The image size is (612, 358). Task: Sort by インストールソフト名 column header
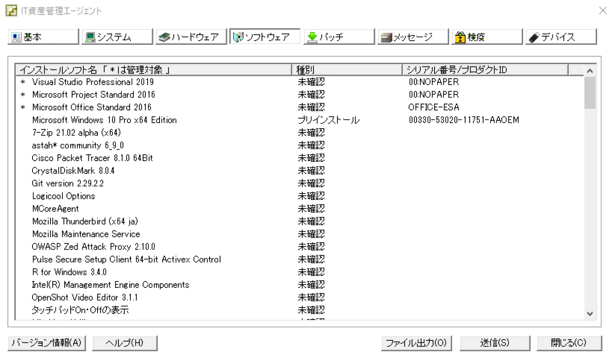pos(154,70)
